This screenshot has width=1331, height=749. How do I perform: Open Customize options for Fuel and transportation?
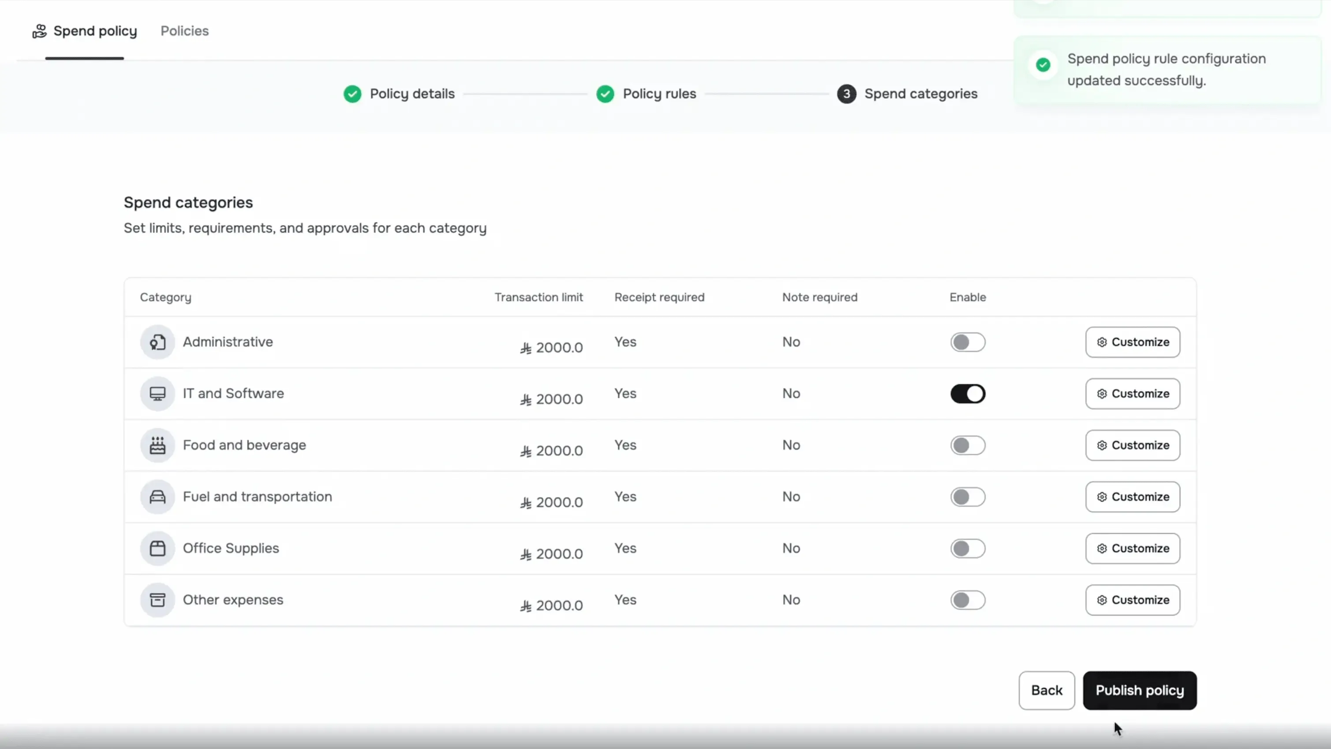click(x=1132, y=497)
